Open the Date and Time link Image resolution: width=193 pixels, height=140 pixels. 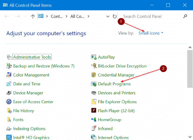click(x=27, y=84)
